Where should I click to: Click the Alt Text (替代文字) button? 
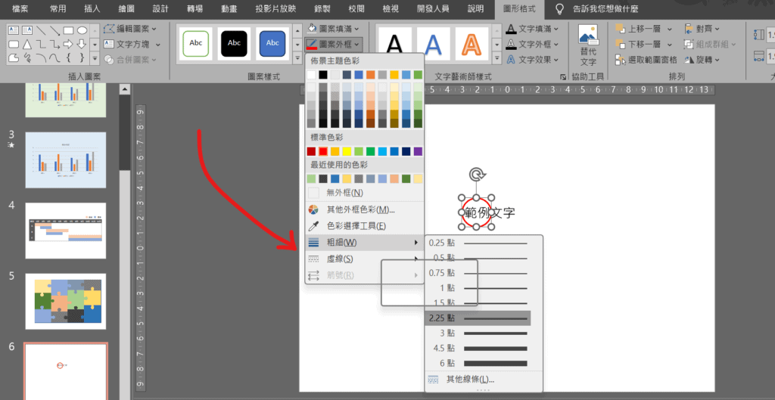(x=588, y=45)
